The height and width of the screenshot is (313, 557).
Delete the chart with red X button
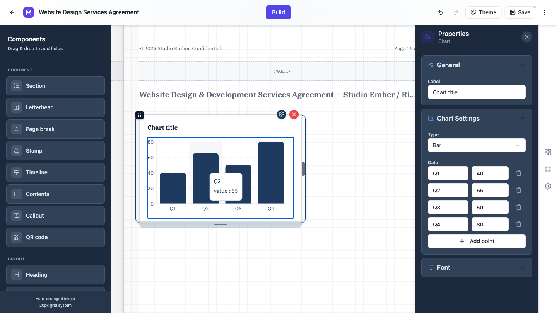[x=294, y=114]
